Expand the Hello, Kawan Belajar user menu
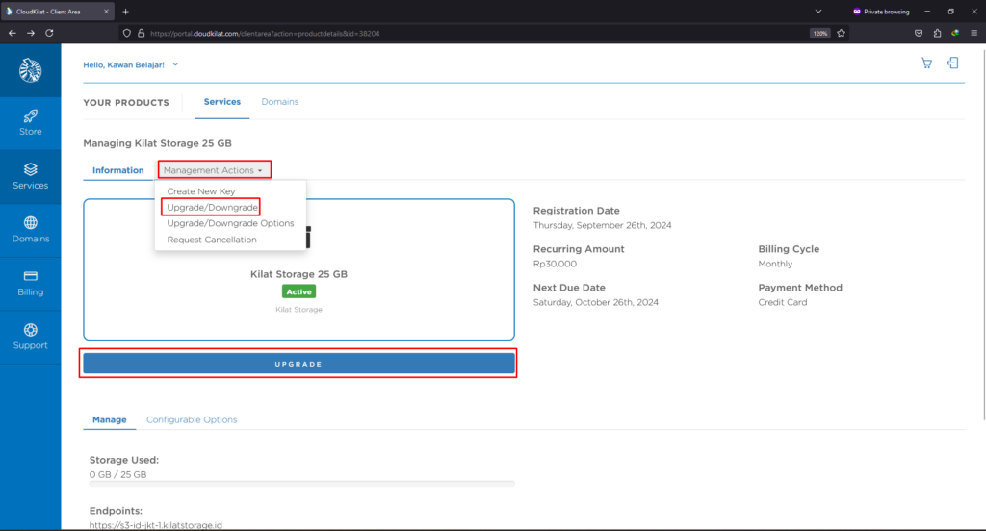Image resolution: width=986 pixels, height=531 pixels. click(x=131, y=64)
